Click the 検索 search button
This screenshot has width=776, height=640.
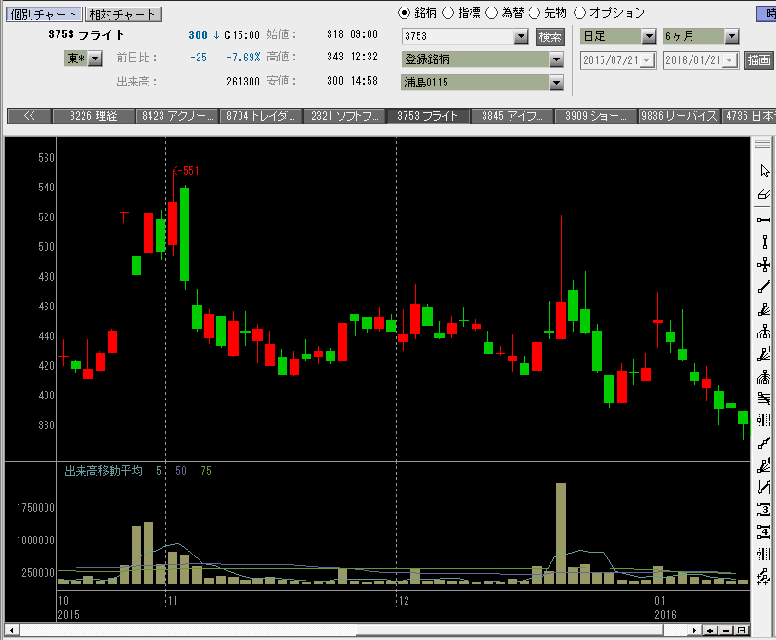coord(550,36)
